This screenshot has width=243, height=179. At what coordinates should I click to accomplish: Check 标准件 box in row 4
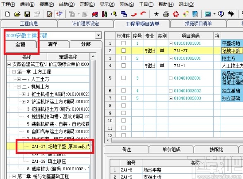(123, 65)
